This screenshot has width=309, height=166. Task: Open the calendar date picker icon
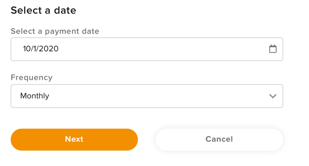(x=273, y=49)
